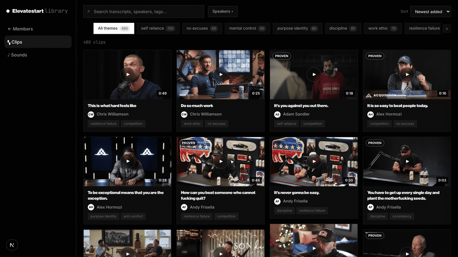
Task: Open the Speakers filter dropdown
Action: click(223, 11)
